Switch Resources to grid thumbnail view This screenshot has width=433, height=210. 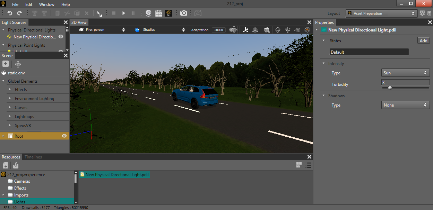tap(299, 165)
